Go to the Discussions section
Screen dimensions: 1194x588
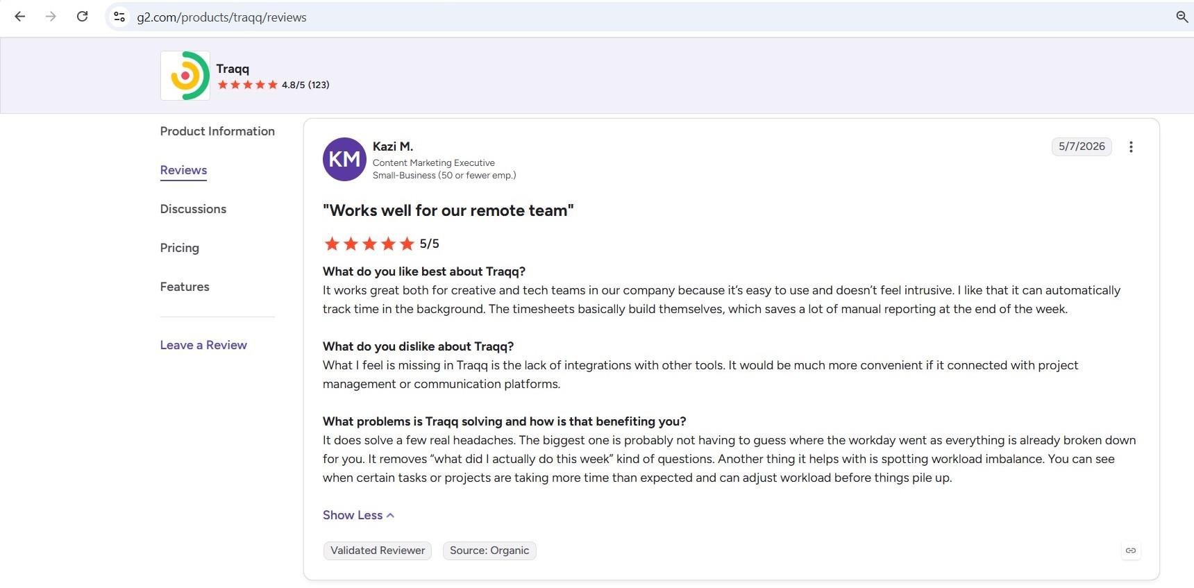click(193, 209)
